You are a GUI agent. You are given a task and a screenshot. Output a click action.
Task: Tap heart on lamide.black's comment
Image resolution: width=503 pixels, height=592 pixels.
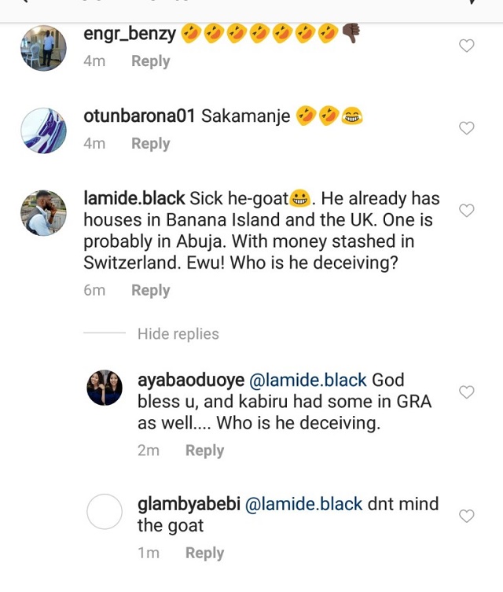(x=466, y=211)
